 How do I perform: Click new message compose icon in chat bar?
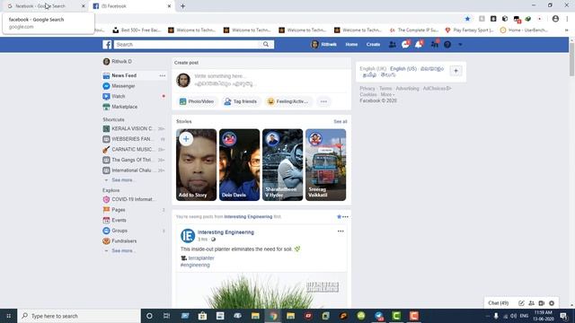click(x=521, y=303)
